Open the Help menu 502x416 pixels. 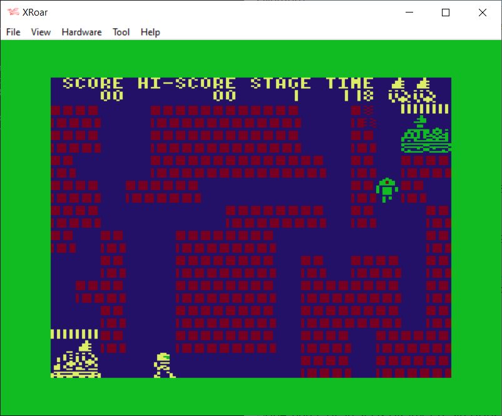(x=150, y=32)
